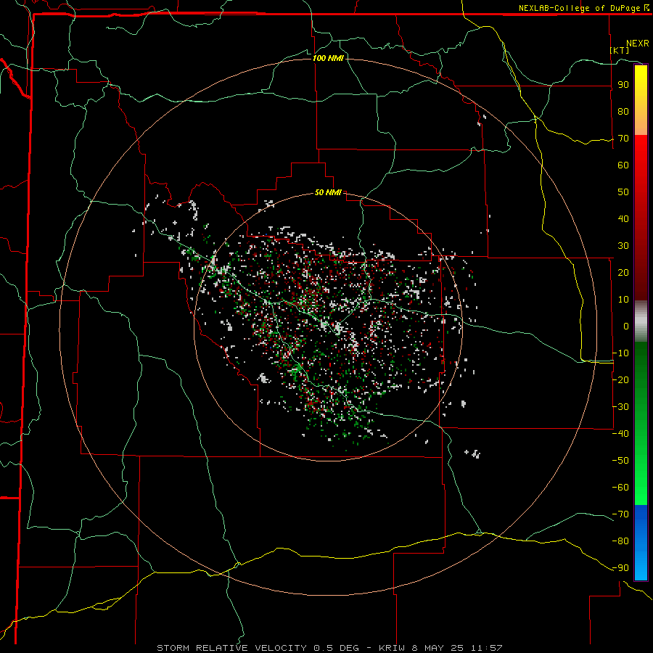Click the positive 70 knot scale value

pyautogui.click(x=623, y=139)
